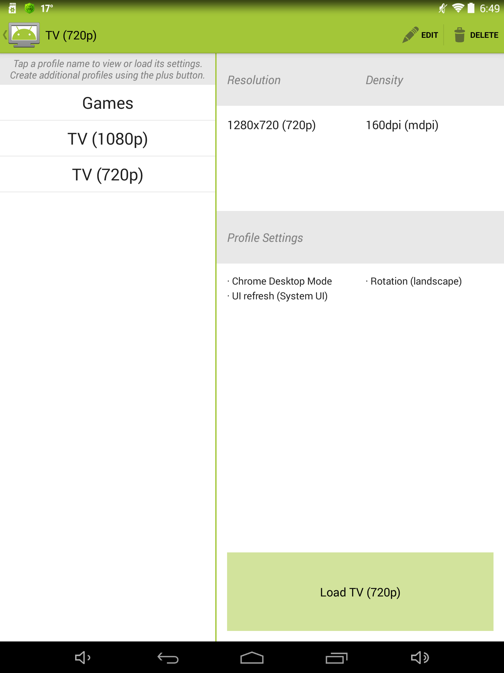Tap the battery status icon
Viewport: 504px width, 673px height.
471,8
